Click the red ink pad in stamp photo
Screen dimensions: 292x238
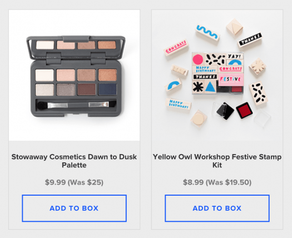click(x=244, y=110)
